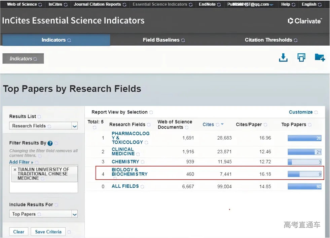Click the blue help question mark icon
This screenshot has height=238, width=330.
(50, 143)
